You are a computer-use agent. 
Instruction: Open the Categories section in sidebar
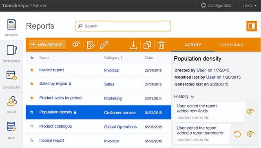[x=11, y=53]
